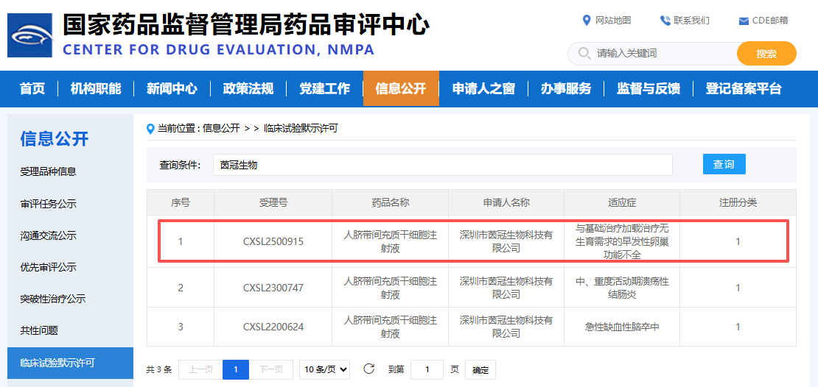Image resolution: width=818 pixels, height=387 pixels.
Task: Click the CDE mailbox envelope icon
Action: pos(744,21)
